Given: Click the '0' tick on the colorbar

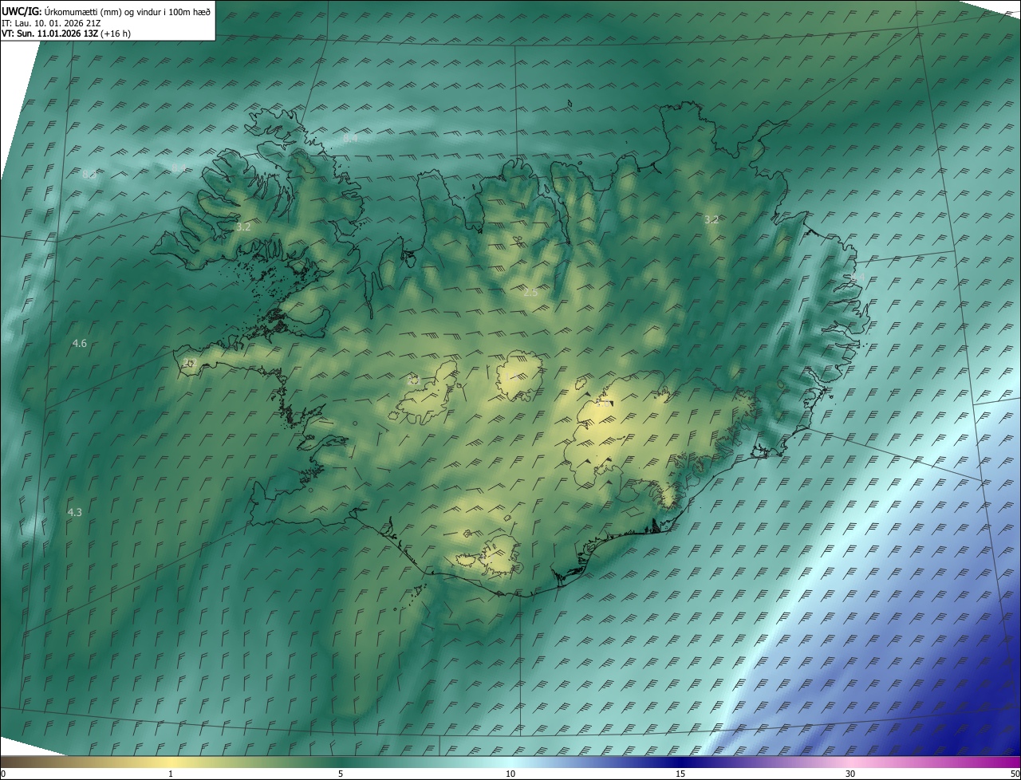Looking at the screenshot, I should click(x=2, y=774).
